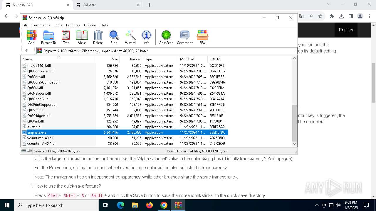The image size is (376, 211).
Task: Open a new Chrome tab
Action: [x=150, y=5]
